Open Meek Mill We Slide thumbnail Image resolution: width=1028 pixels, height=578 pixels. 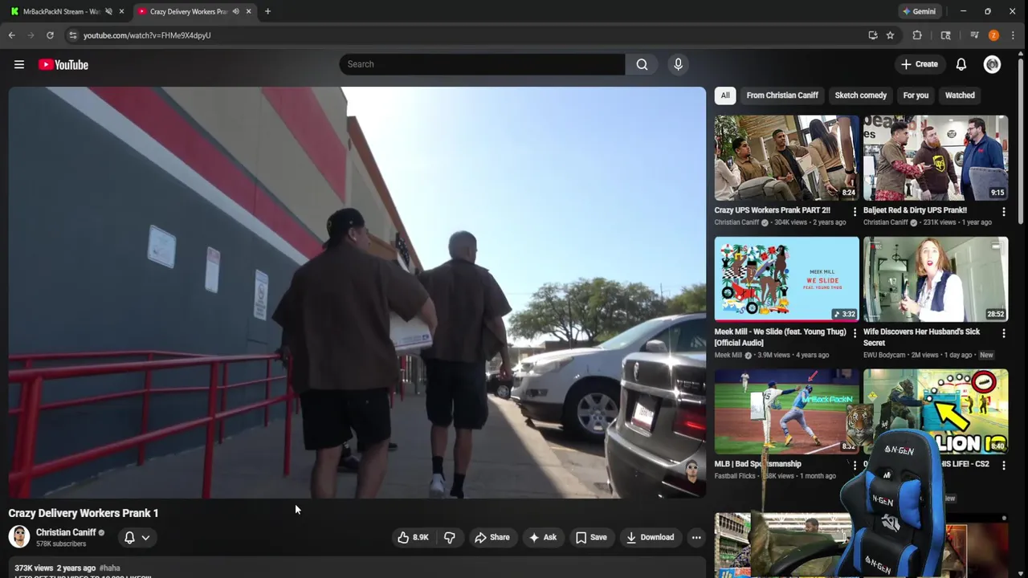pyautogui.click(x=786, y=279)
